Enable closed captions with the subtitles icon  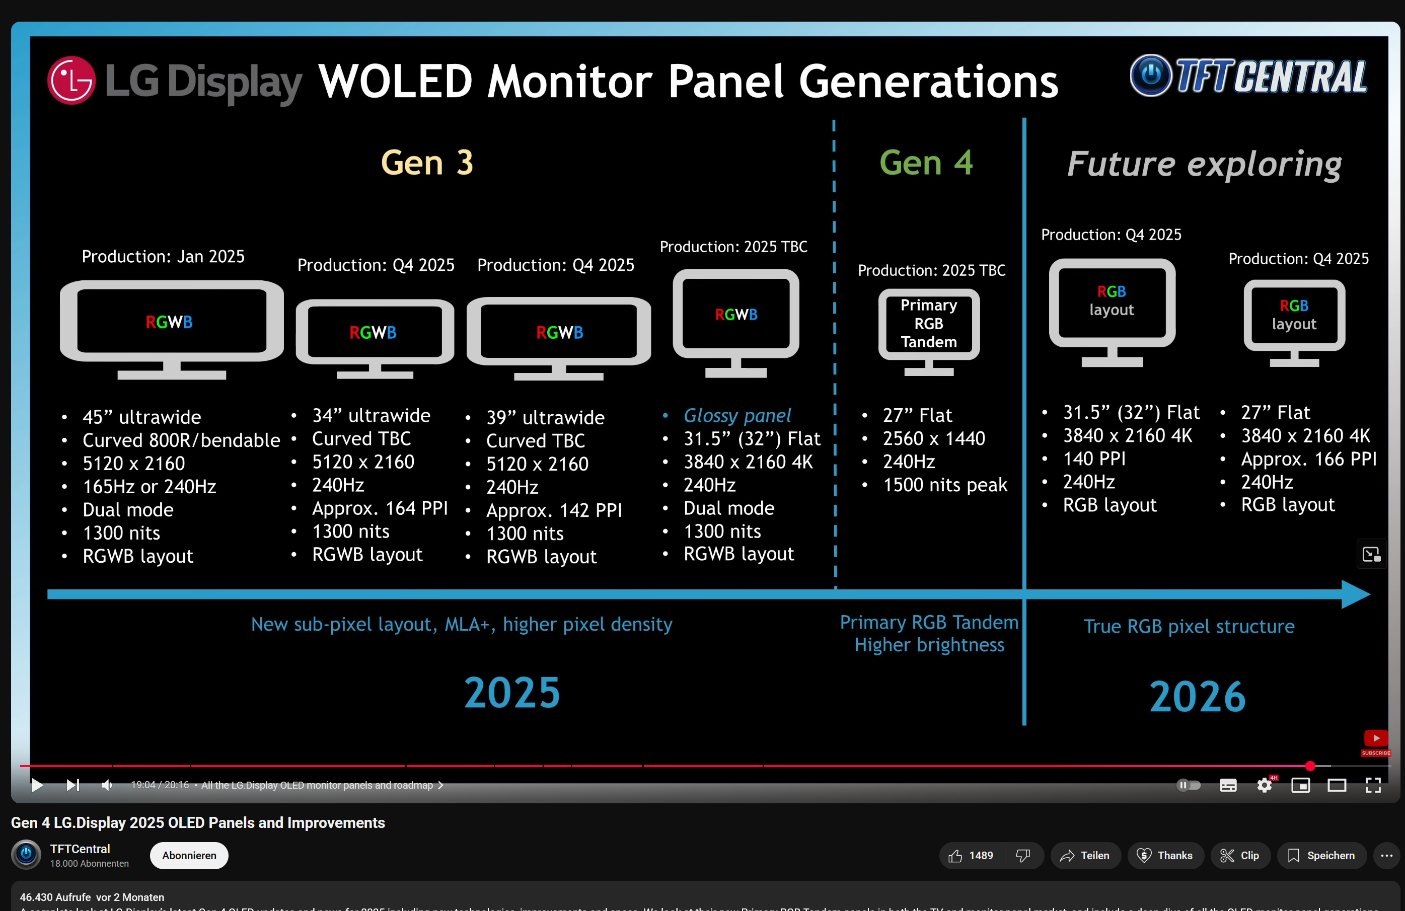pos(1228,785)
